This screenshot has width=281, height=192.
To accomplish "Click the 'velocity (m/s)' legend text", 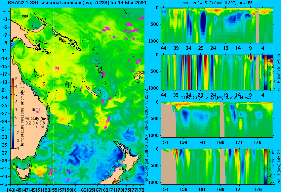I will click(37, 119).
